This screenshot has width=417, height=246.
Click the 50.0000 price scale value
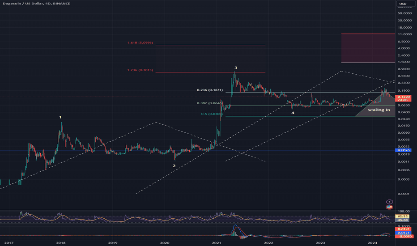pyautogui.click(x=405, y=13)
